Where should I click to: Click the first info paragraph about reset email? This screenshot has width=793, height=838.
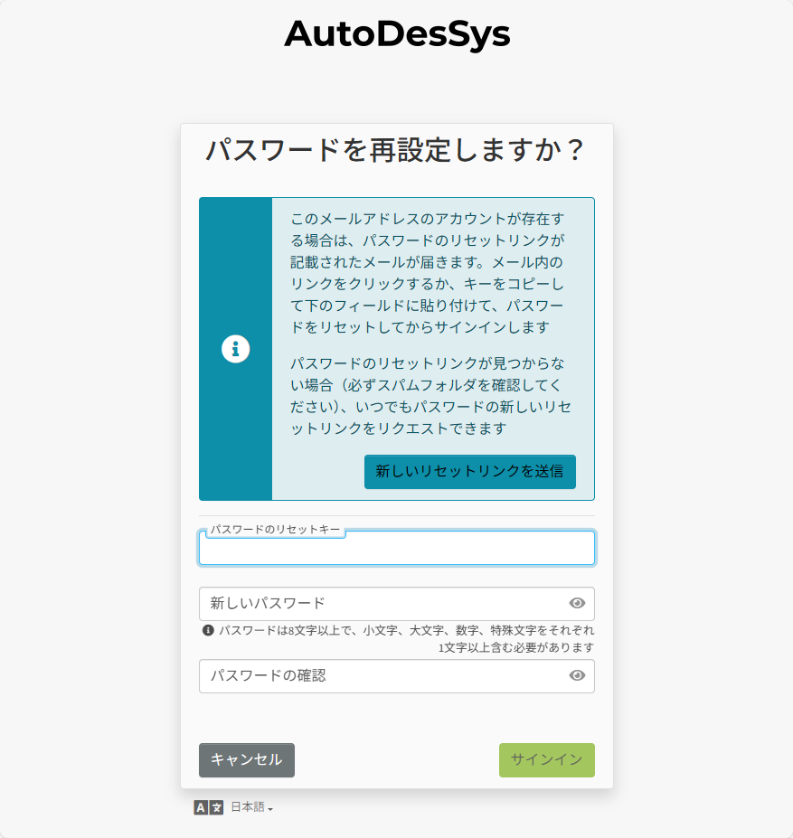[x=428, y=273]
